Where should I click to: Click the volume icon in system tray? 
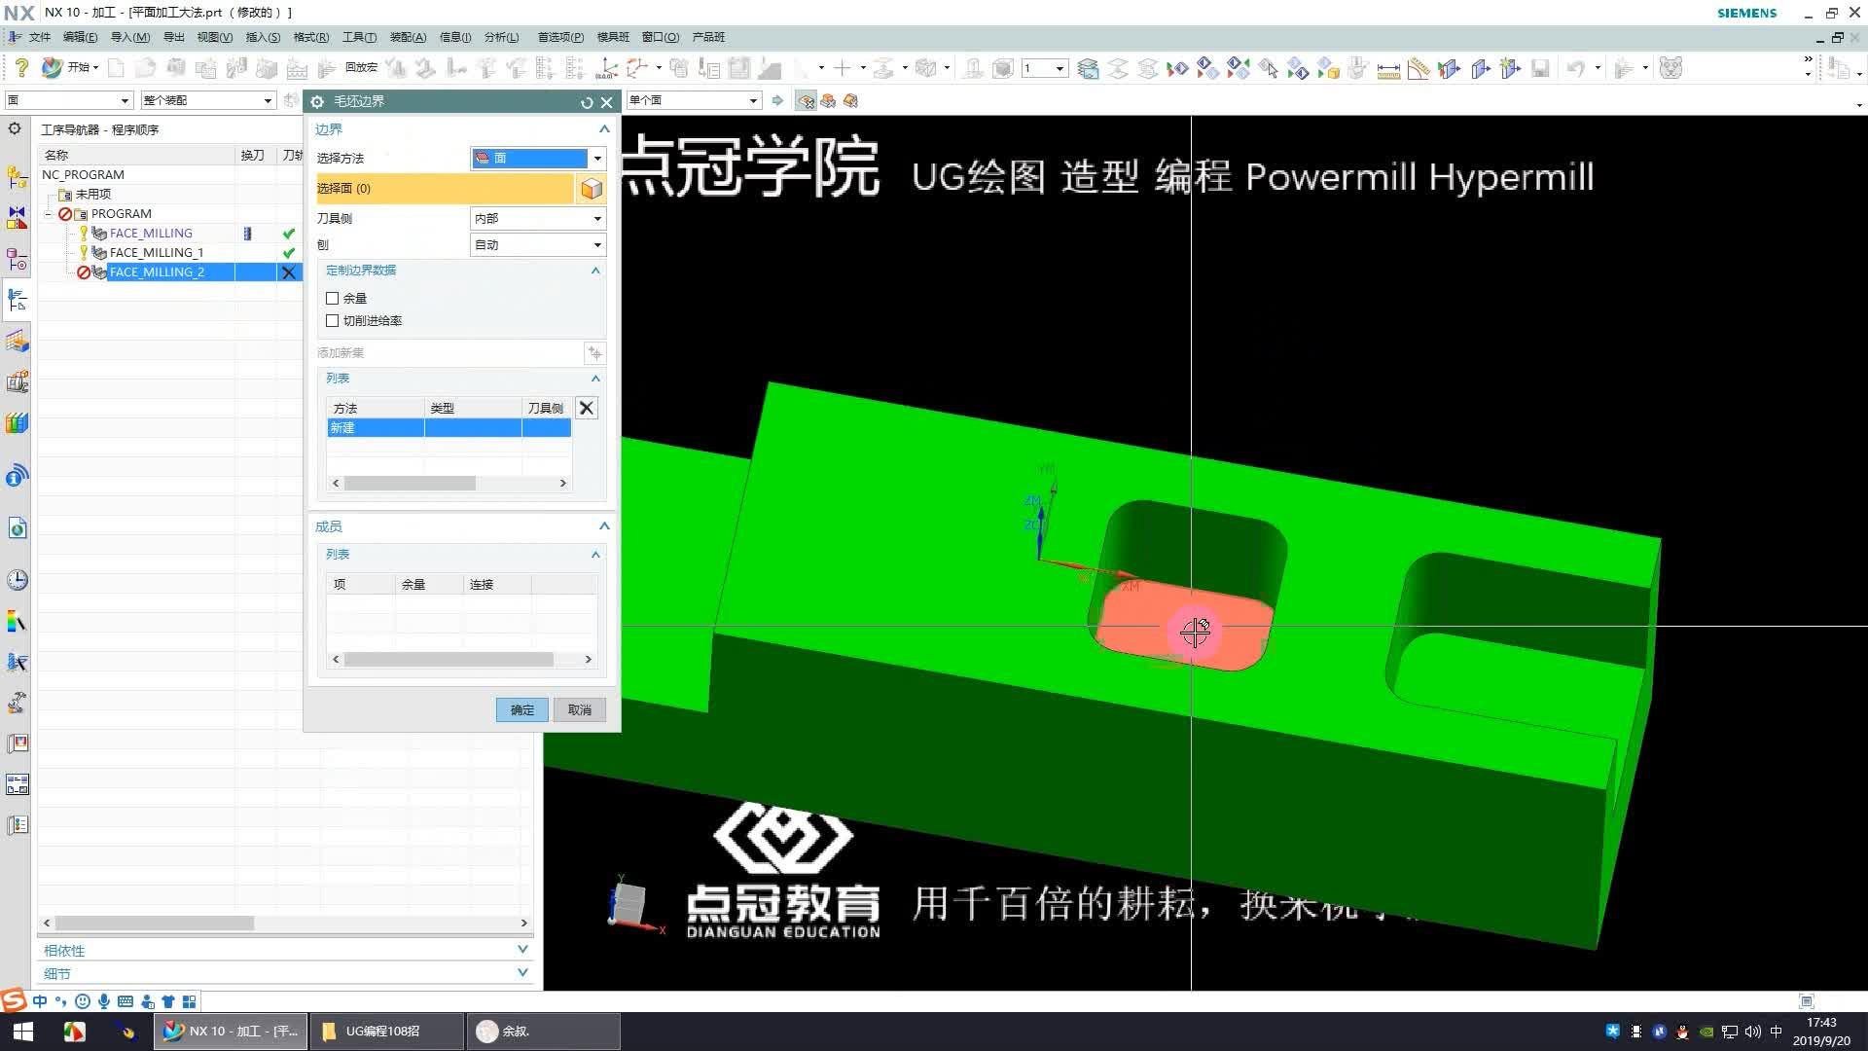1752,1032
